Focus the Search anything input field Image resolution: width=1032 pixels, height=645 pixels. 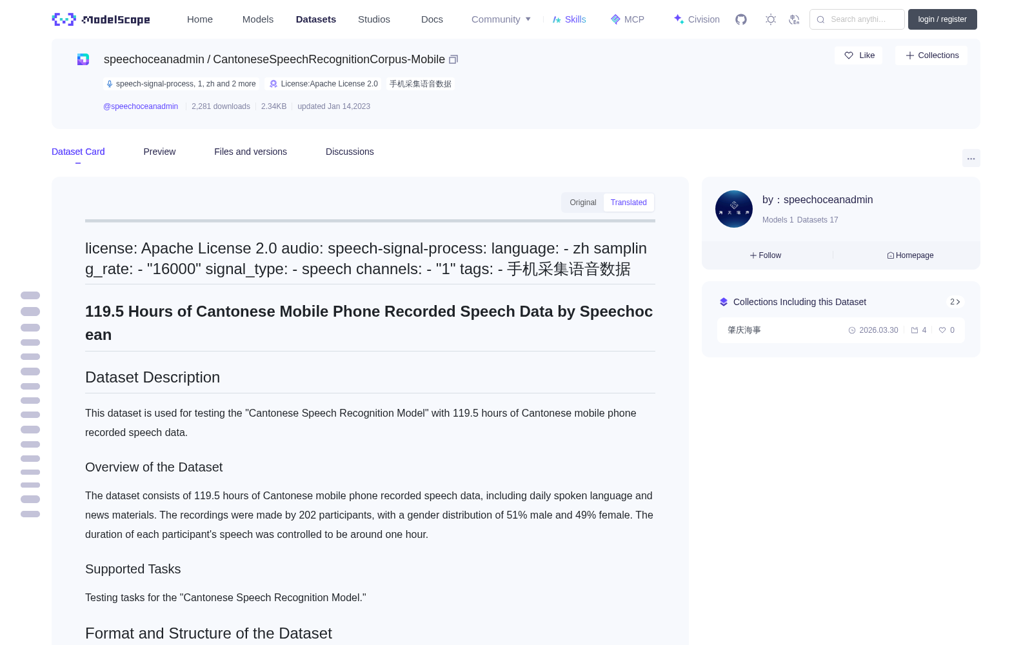(857, 19)
